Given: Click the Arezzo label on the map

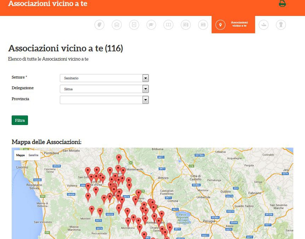Looking at the screenshot, I should [163, 178].
